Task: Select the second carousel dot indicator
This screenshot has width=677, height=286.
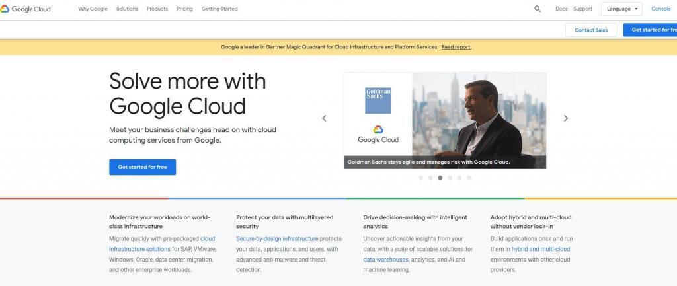Action: (x=430, y=178)
